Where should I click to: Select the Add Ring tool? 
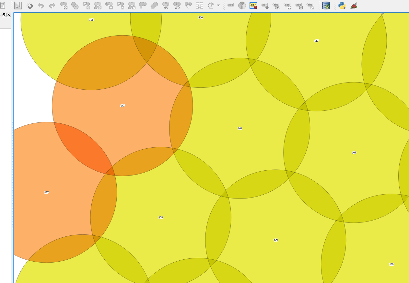click(x=86, y=5)
